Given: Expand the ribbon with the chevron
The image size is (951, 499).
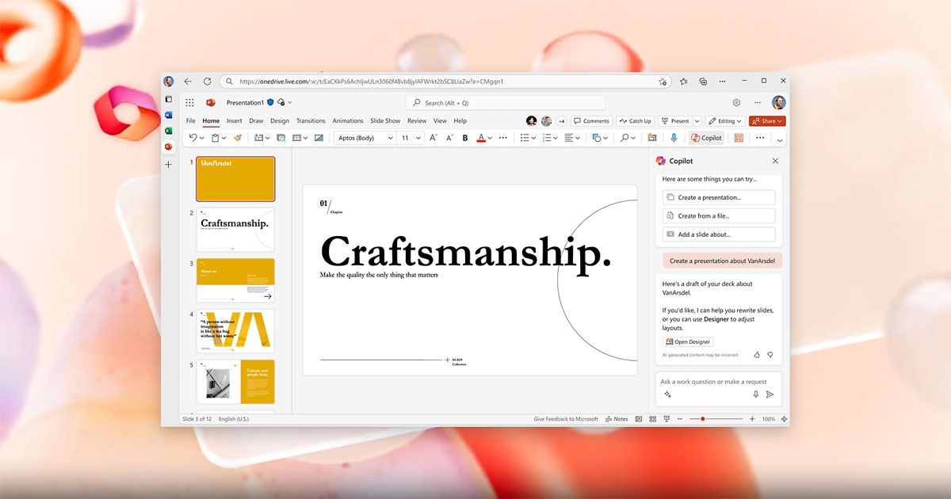Looking at the screenshot, I should click(780, 140).
